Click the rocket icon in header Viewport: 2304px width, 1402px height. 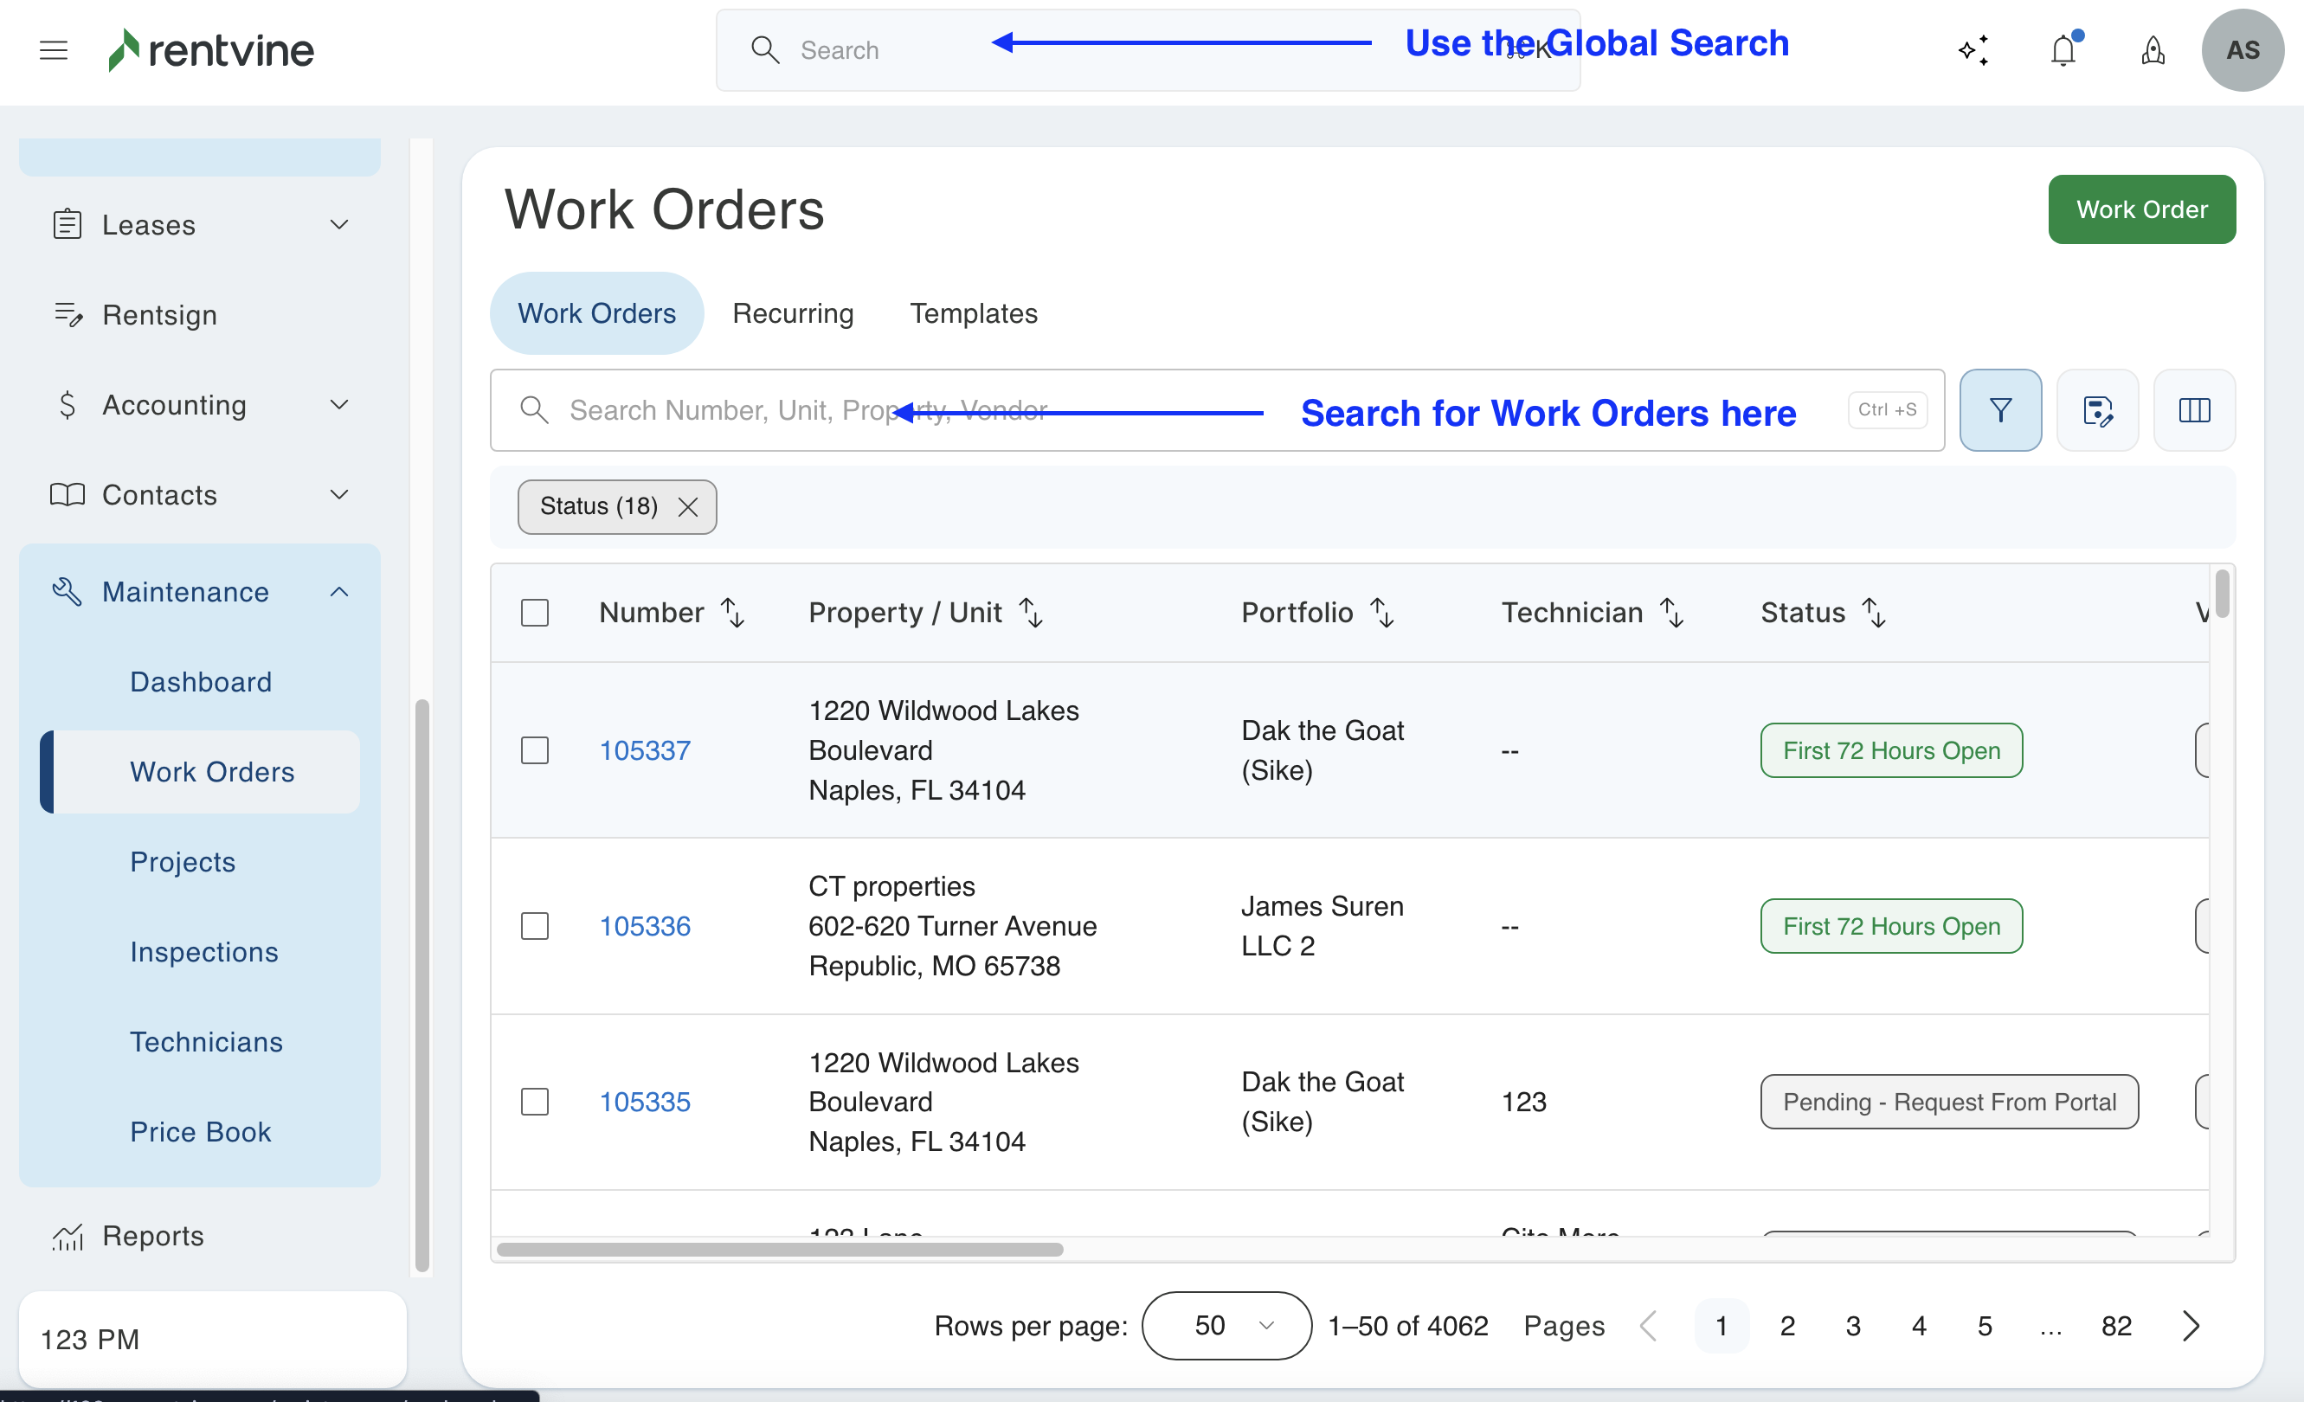pyautogui.click(x=2153, y=50)
